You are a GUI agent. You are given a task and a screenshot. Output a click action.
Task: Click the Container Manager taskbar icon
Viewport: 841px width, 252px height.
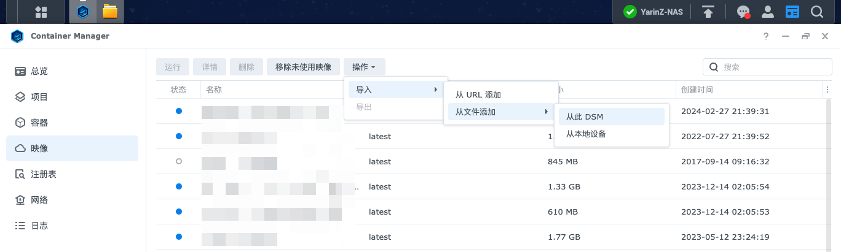click(x=82, y=12)
